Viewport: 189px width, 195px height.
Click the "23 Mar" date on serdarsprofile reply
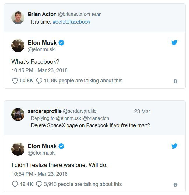pyautogui.click(x=142, y=111)
